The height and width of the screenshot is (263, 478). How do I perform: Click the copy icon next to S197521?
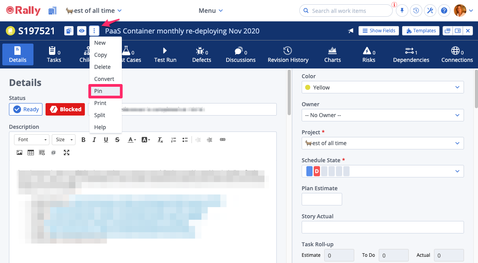(x=69, y=30)
